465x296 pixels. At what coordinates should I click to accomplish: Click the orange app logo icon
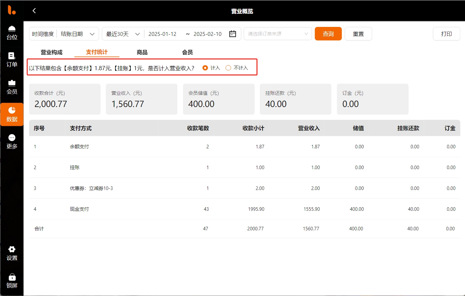pyautogui.click(x=12, y=10)
